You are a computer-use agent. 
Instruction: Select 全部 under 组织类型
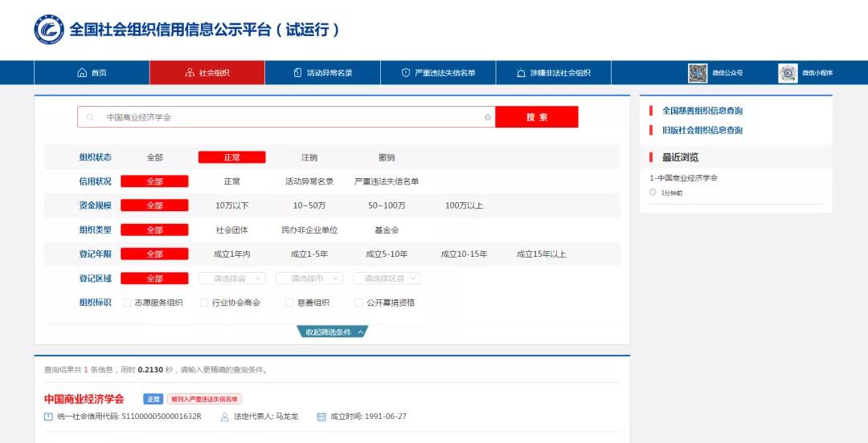(x=154, y=230)
